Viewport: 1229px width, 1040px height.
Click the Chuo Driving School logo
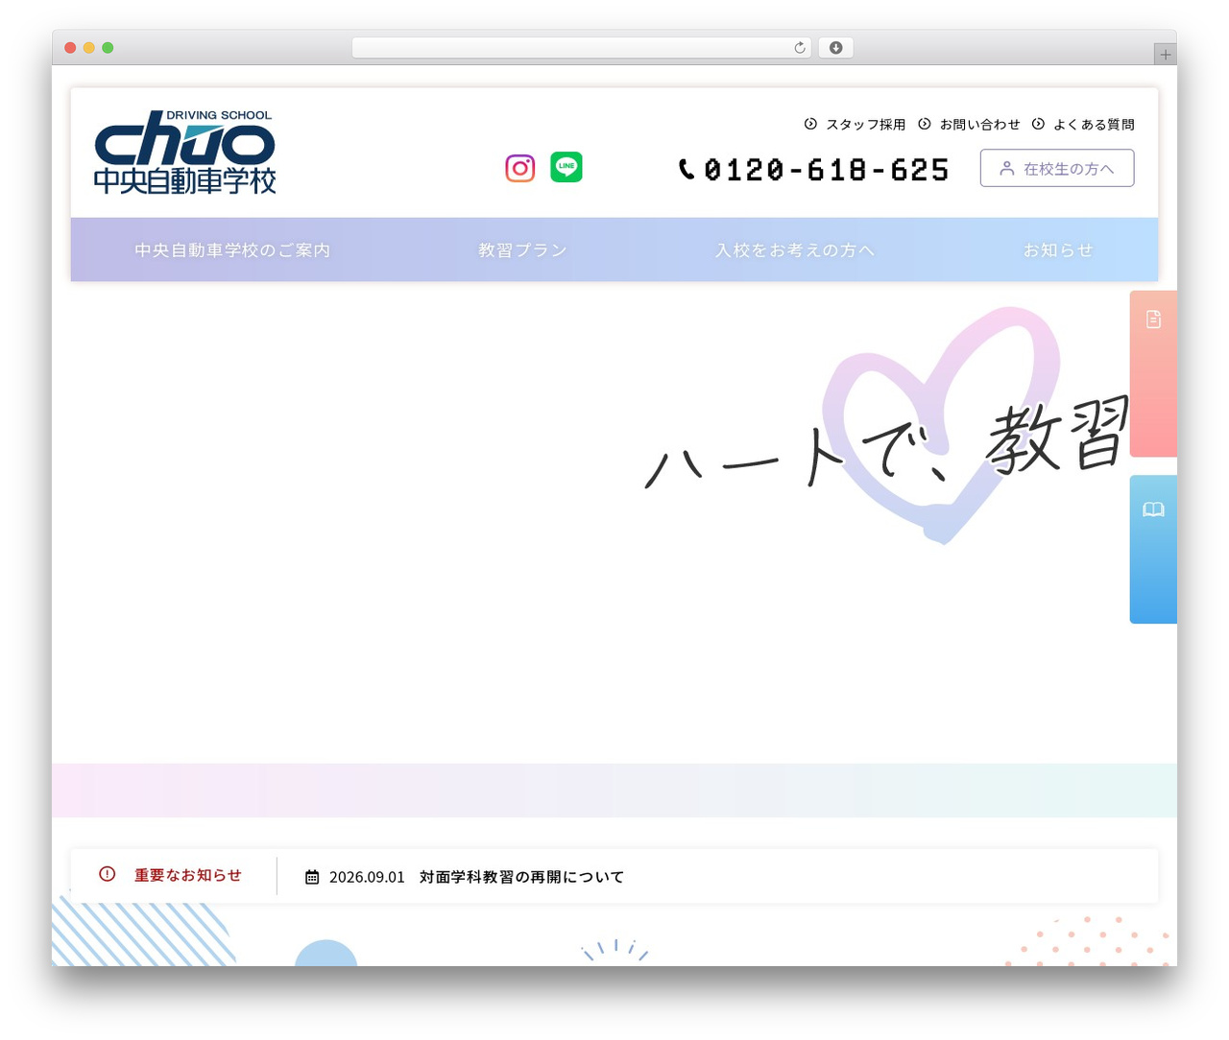[185, 152]
